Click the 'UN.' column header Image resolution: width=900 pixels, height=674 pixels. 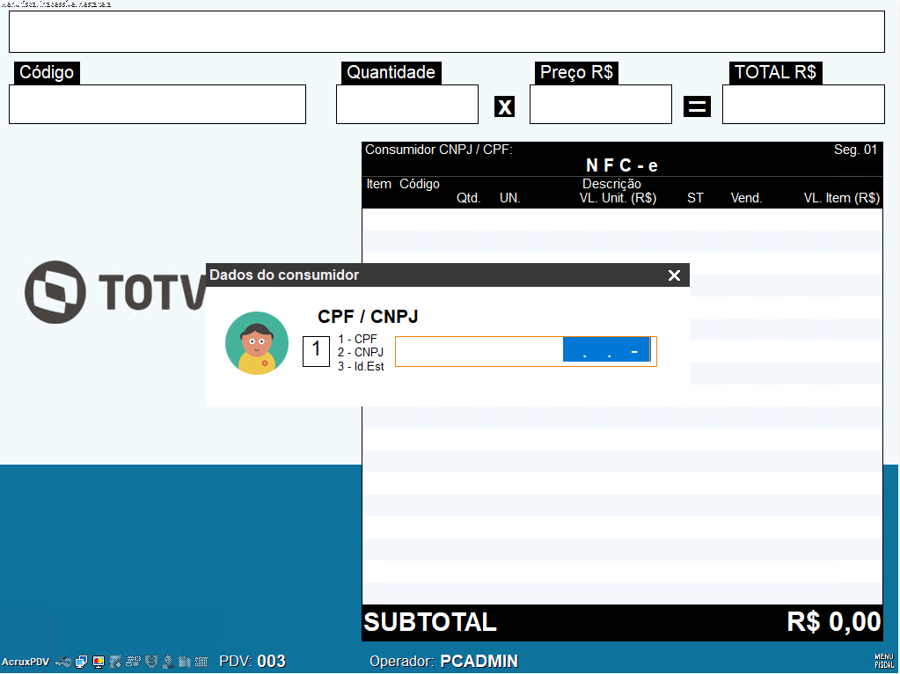509,198
